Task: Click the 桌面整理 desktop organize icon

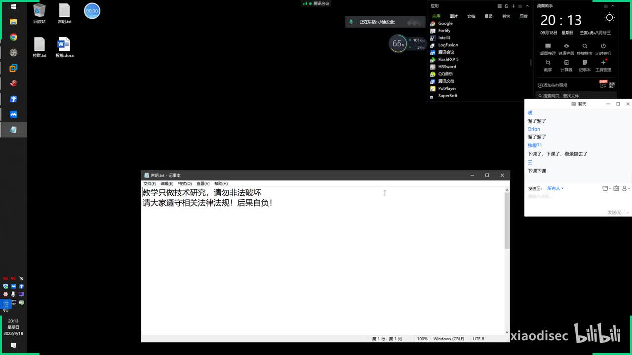Action: coord(548,49)
